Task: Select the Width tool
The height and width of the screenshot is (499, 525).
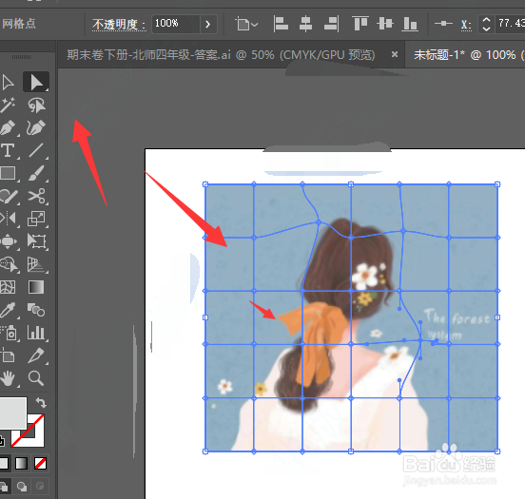Action: coord(8,241)
